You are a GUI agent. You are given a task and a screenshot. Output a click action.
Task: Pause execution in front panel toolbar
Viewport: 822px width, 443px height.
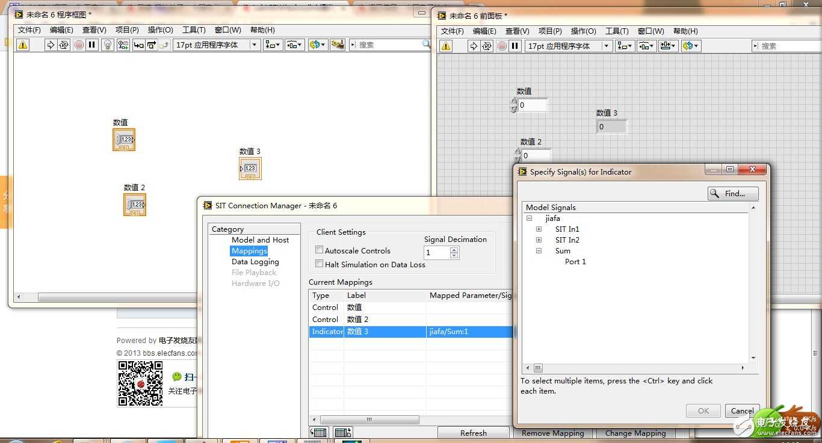click(515, 46)
